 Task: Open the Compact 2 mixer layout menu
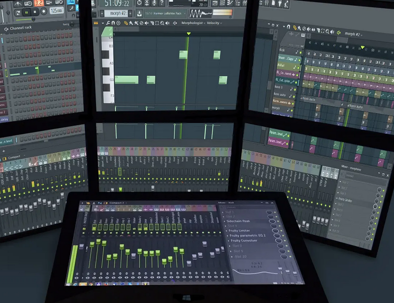[x=117, y=203]
